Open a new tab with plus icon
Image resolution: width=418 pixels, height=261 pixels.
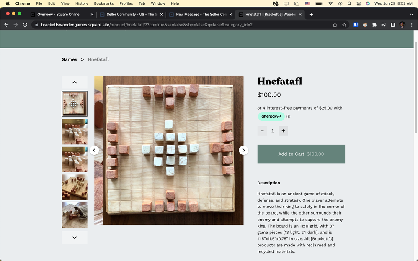pyautogui.click(x=311, y=14)
